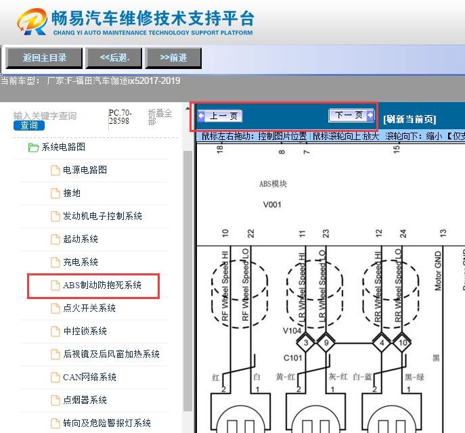Screen dimensions: 465x433
Task: Click the 白-蓝 wire color label
Action: coord(362,377)
